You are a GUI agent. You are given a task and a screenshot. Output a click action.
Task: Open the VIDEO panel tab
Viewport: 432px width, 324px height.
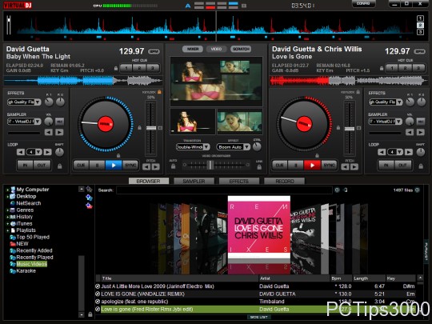[x=216, y=49]
